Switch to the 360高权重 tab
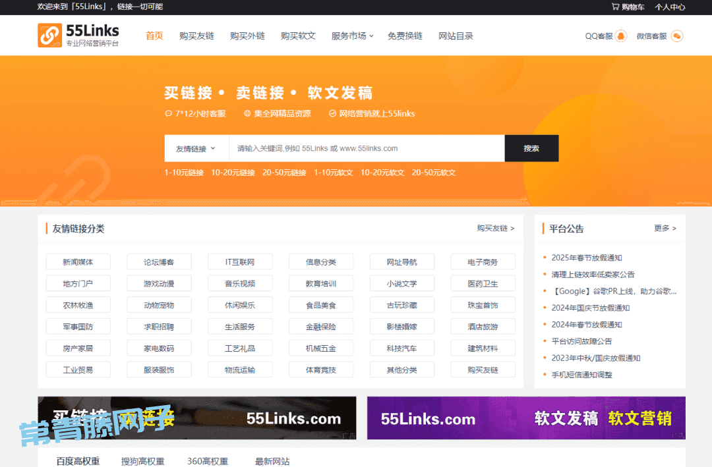 click(x=208, y=461)
